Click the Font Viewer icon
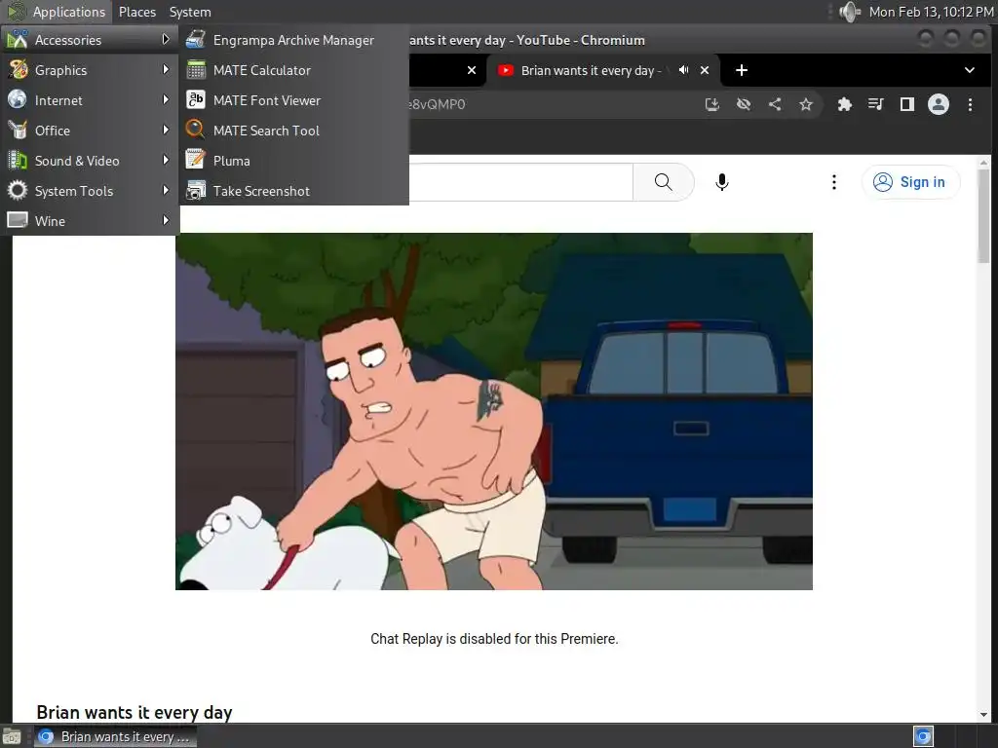Viewport: 998px width, 748px height. coord(195,100)
